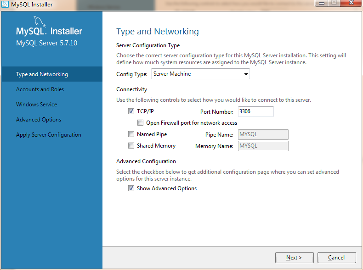Select Apply Server Configuration step
The width and height of the screenshot is (363, 270).
point(49,135)
